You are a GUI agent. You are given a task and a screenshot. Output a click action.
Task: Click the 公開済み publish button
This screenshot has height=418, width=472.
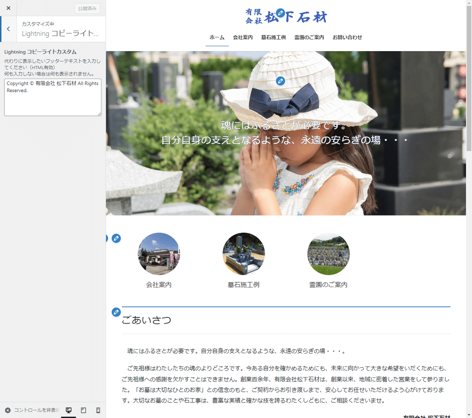[x=87, y=8]
